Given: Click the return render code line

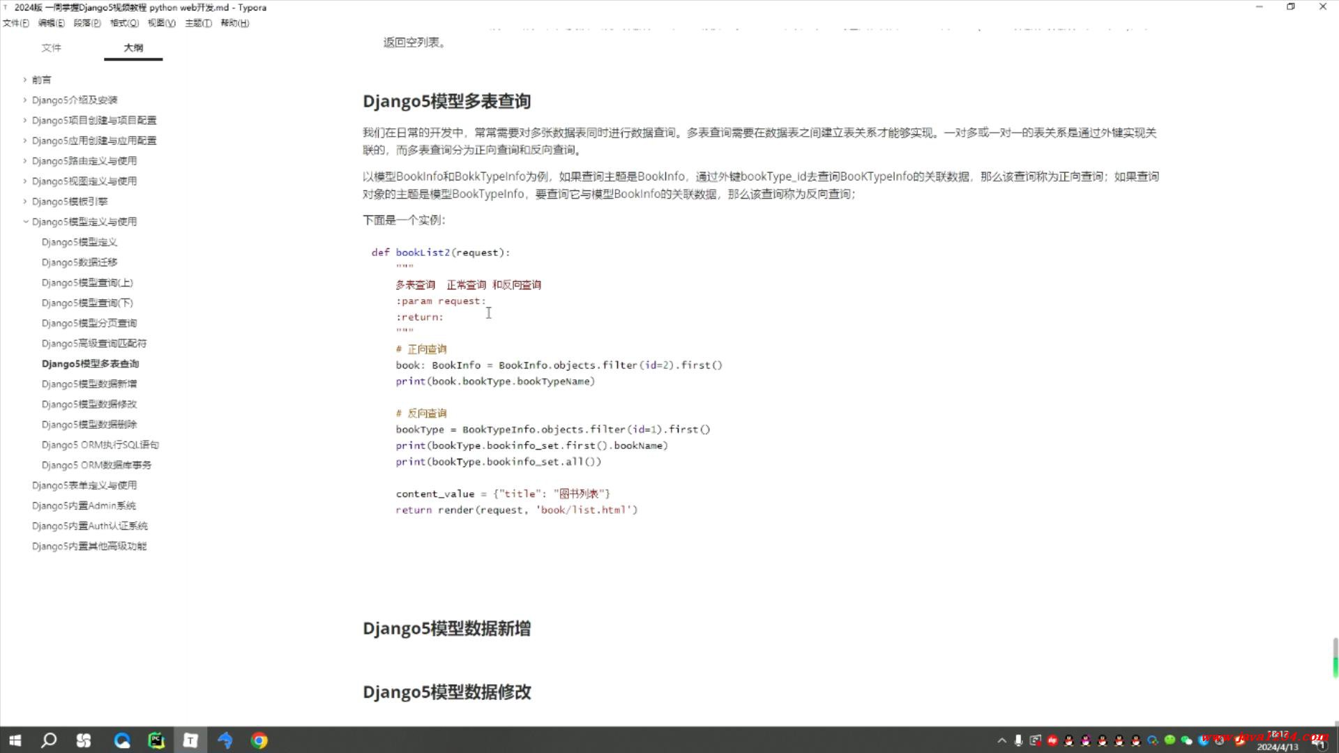Looking at the screenshot, I should click(517, 510).
